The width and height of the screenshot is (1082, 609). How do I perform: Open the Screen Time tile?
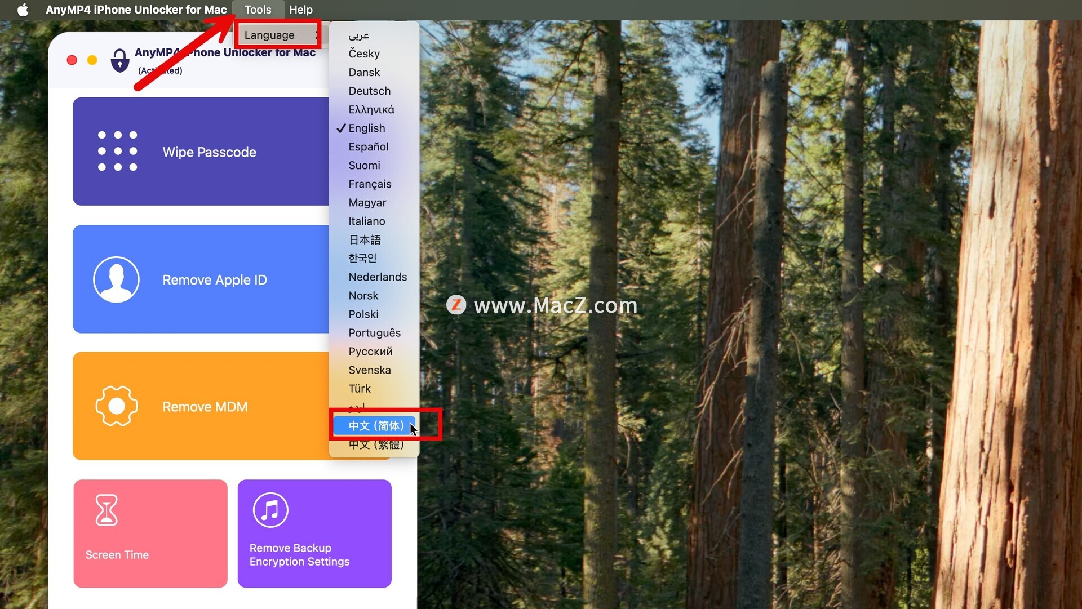150,534
